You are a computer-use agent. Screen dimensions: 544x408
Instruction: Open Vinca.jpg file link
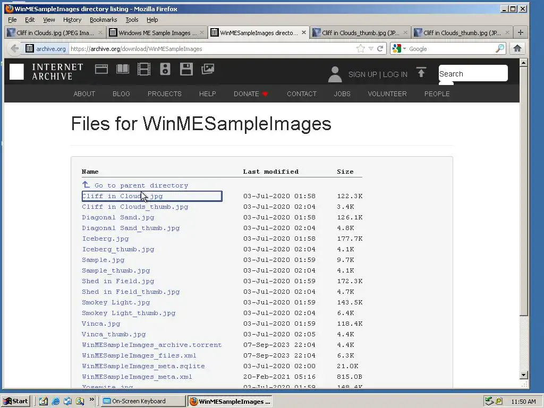coord(101,324)
